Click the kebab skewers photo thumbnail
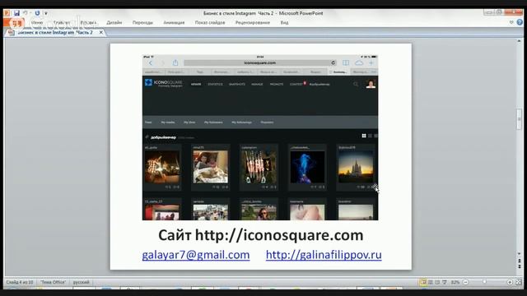 (x=259, y=167)
